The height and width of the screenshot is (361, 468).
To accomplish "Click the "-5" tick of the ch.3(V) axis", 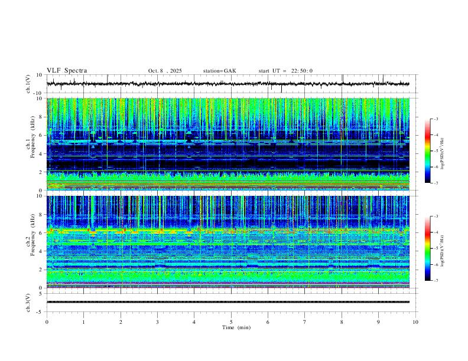I will click(40, 312).
